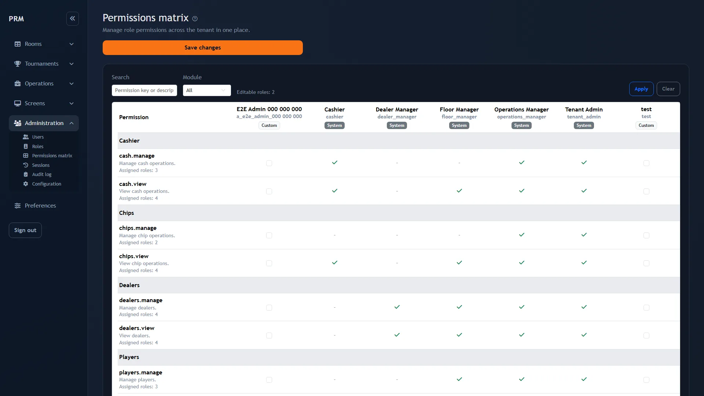Open Sessions page in sidebar

coord(41,165)
